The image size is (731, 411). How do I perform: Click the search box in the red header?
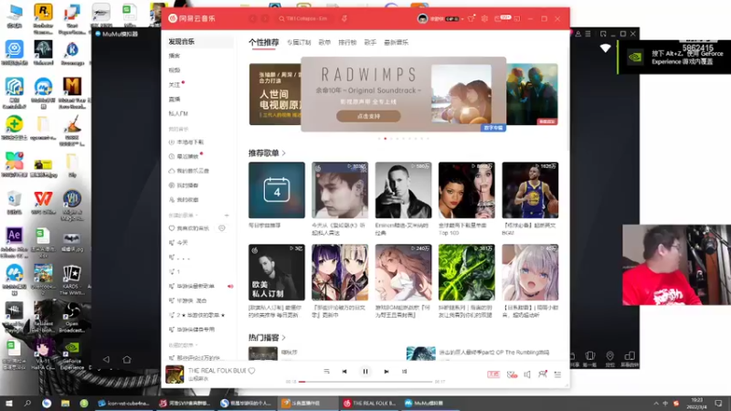(305, 18)
